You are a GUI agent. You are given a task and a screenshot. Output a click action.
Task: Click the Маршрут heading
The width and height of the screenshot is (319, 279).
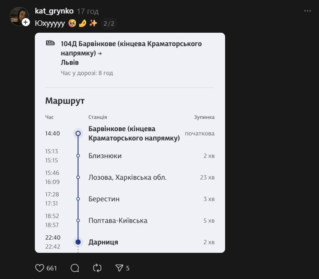point(65,101)
